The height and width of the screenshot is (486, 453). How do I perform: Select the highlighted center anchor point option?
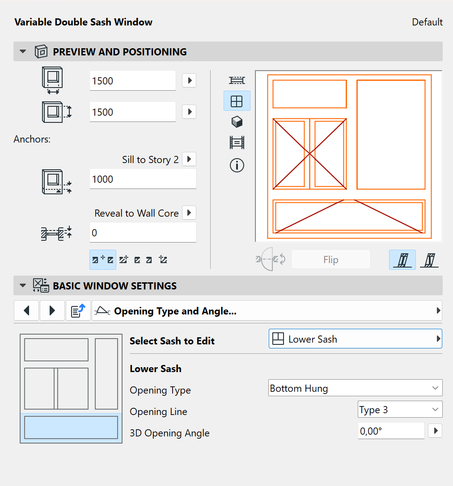click(103, 260)
